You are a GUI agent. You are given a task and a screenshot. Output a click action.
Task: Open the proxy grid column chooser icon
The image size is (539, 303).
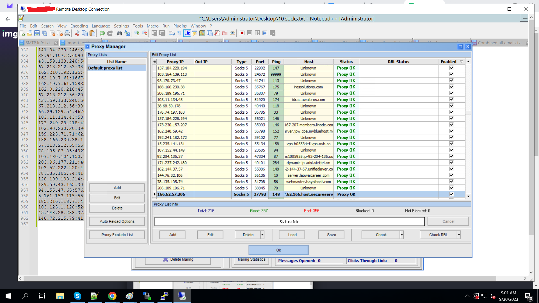click(155, 62)
